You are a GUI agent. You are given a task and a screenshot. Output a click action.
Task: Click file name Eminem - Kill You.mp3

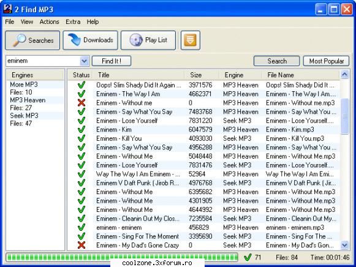point(295,138)
